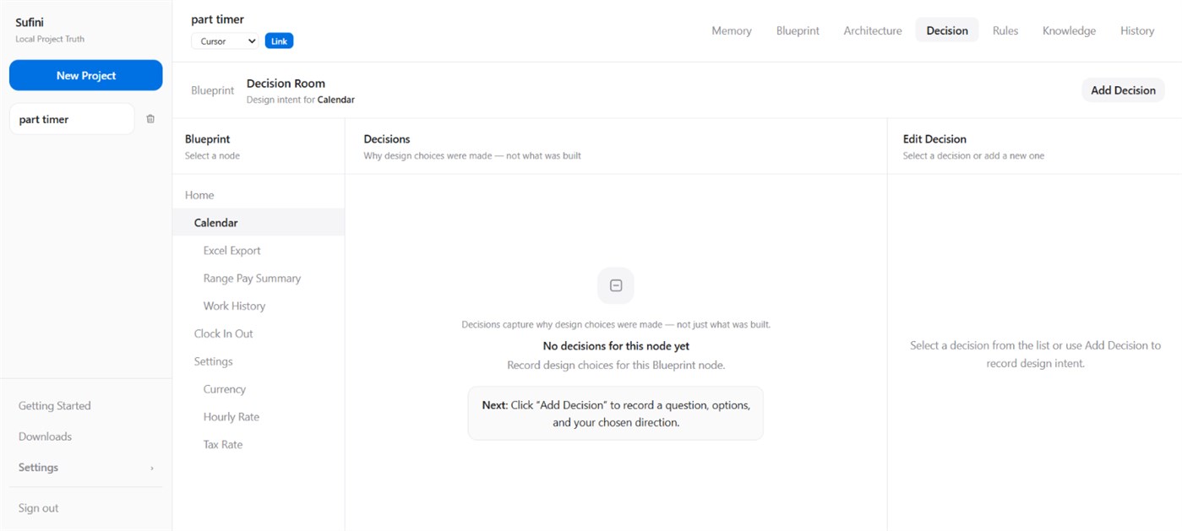This screenshot has width=1182, height=531.
Task: Open the Architecture tab
Action: point(873,30)
